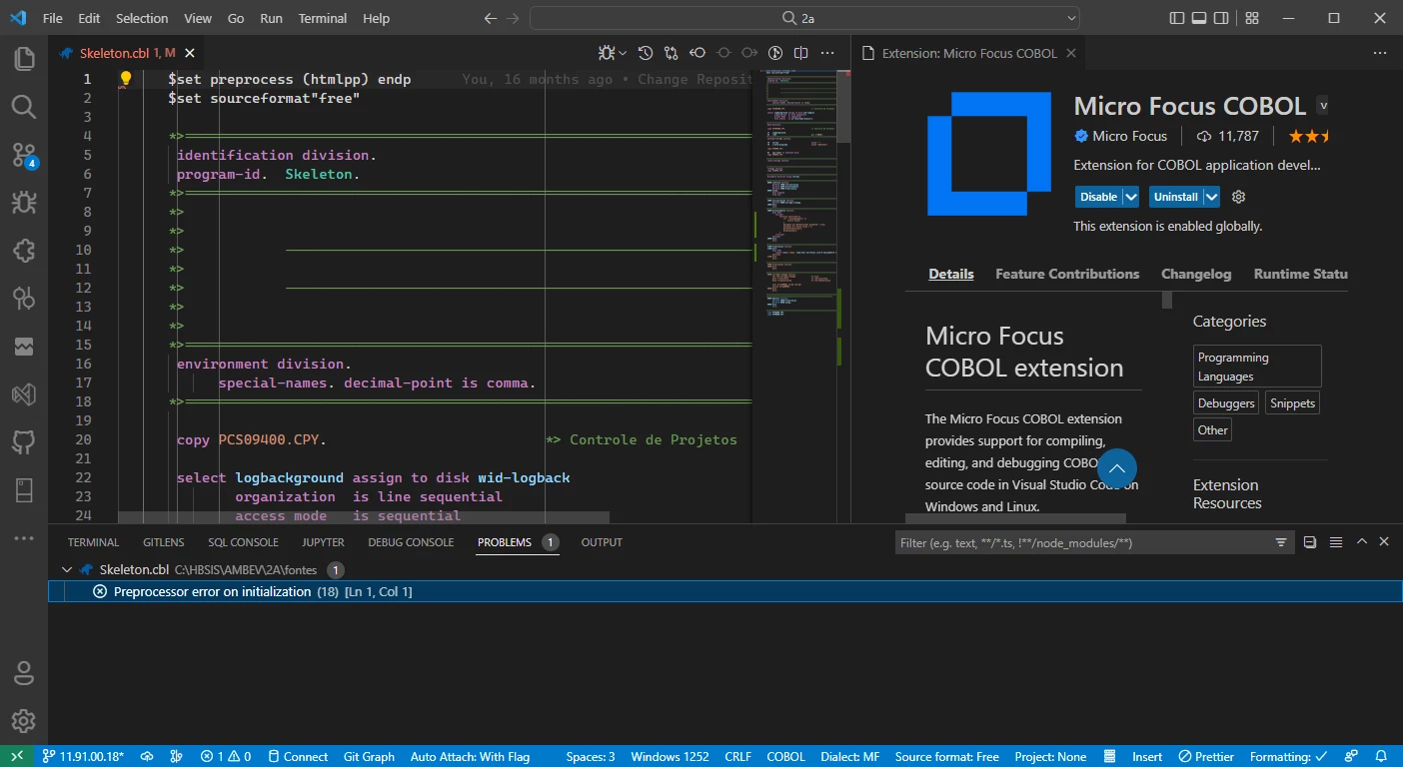Click the editor horizontal scrollbar

364,517
